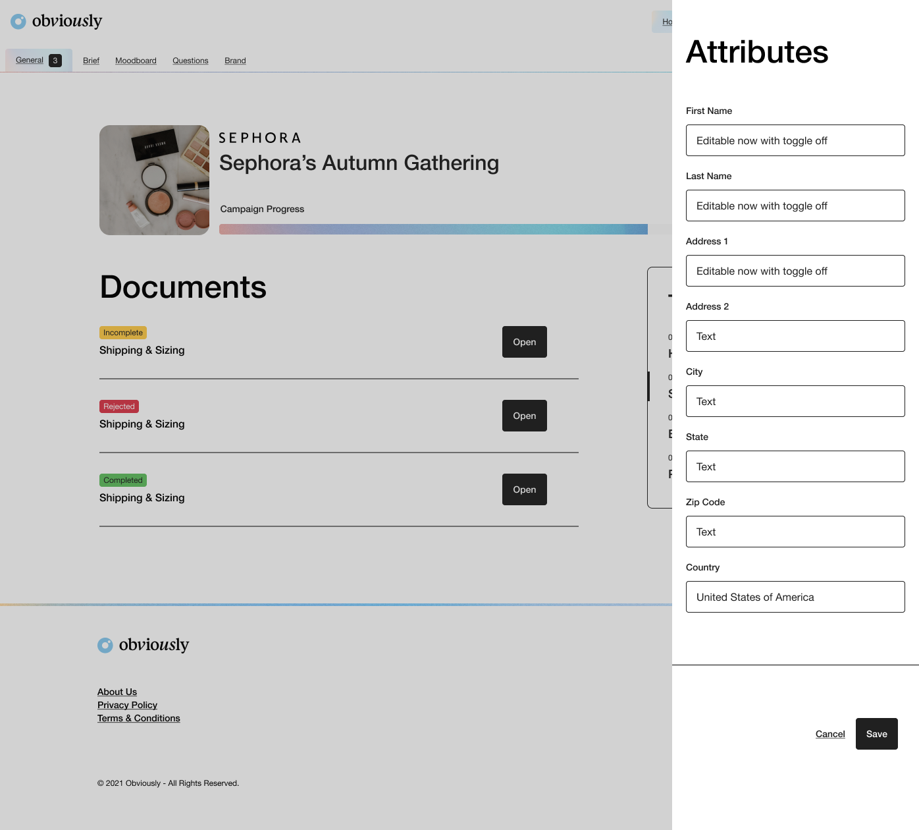
Task: Click the Incomplete status badge
Action: 123,333
